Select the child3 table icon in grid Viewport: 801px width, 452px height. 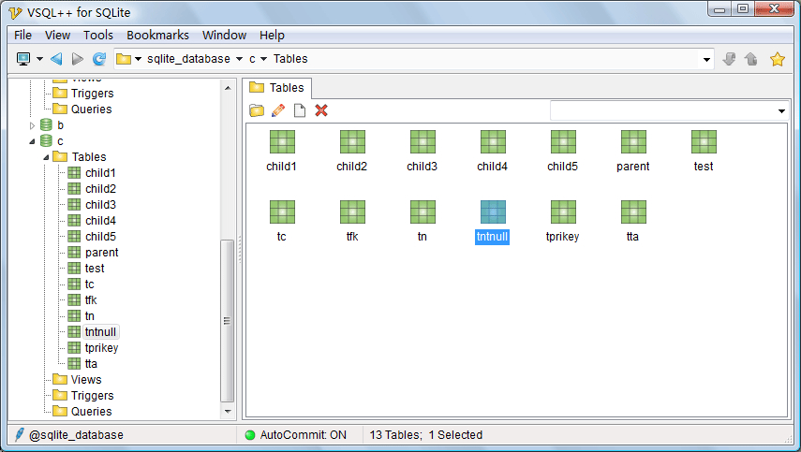423,142
